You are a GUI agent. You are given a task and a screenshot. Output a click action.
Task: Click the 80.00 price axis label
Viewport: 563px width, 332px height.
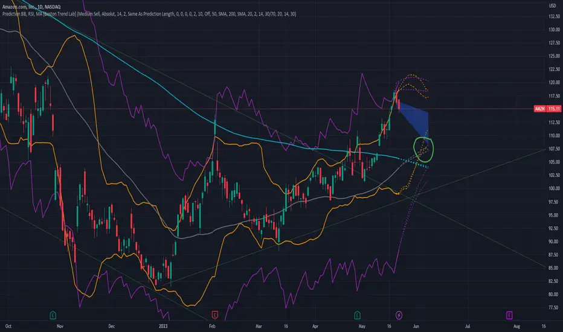point(555,295)
